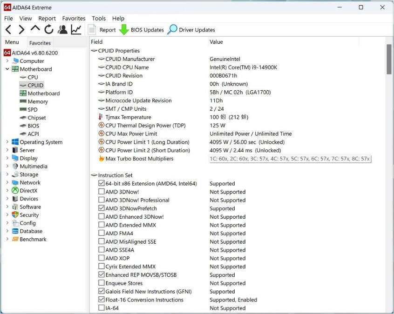Expand the Server tree node

tap(7, 150)
